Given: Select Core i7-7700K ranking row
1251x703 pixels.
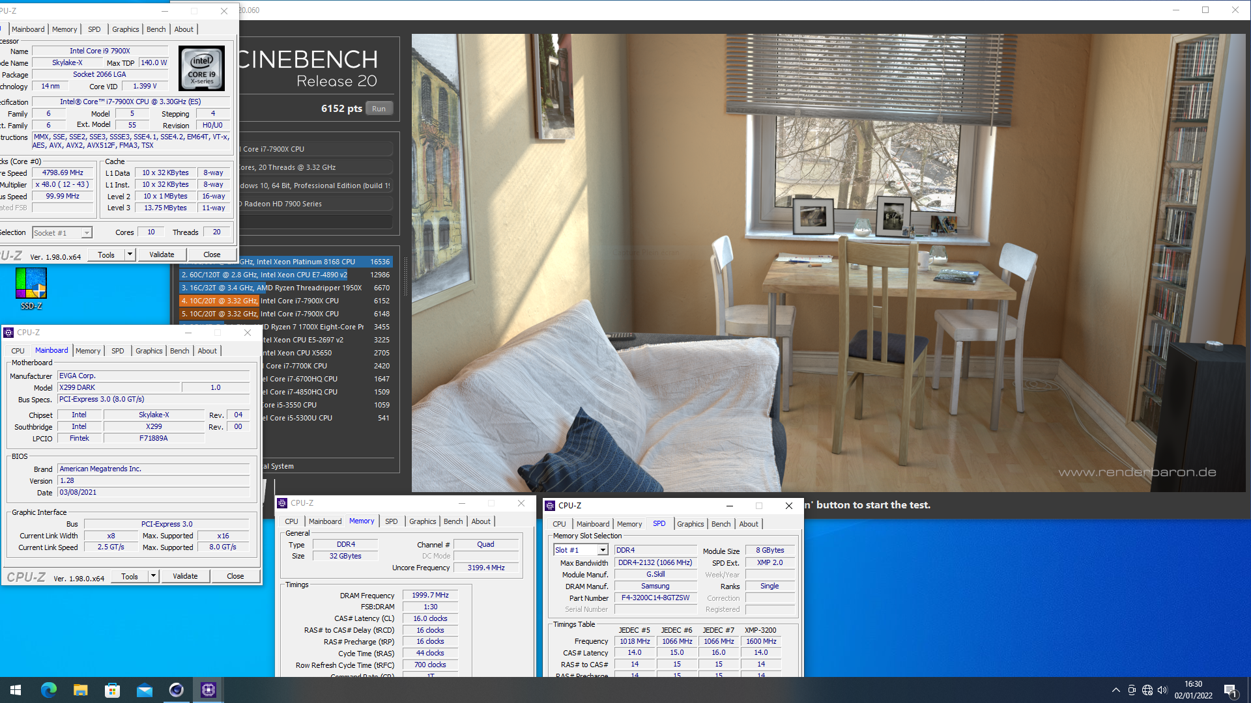Looking at the screenshot, I should coord(327,366).
